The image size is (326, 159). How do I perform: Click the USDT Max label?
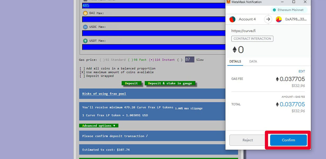(98, 41)
